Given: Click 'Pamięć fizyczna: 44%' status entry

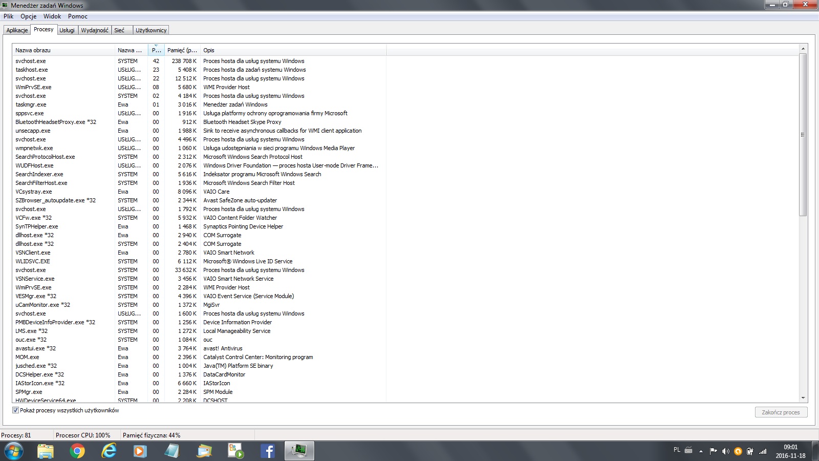Looking at the screenshot, I should point(152,435).
